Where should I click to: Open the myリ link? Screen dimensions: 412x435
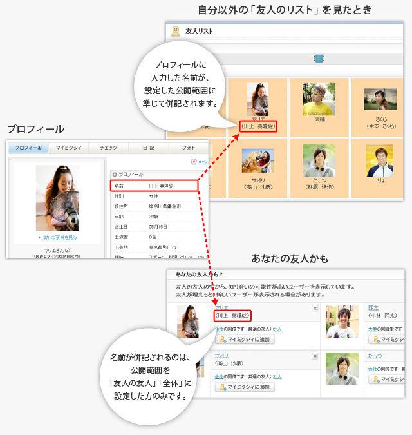(203, 162)
